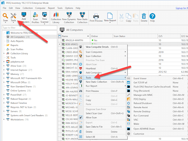Expand the Add Computers submenu arrow
This screenshot has width=188, height=141.
[x=125, y=72]
